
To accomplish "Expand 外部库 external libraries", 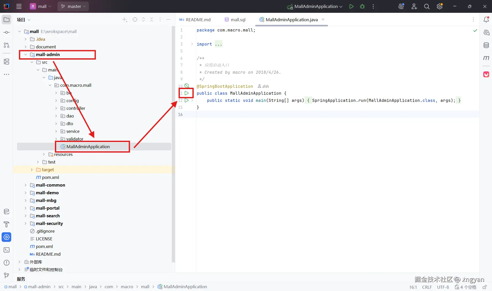I will 19,262.
